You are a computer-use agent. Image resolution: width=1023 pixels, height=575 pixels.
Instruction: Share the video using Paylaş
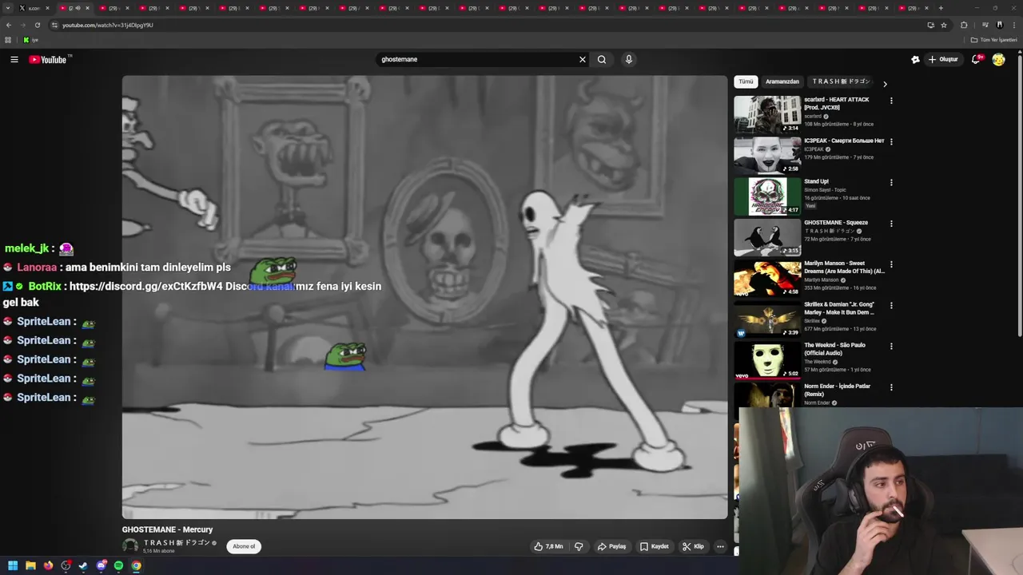pyautogui.click(x=612, y=546)
